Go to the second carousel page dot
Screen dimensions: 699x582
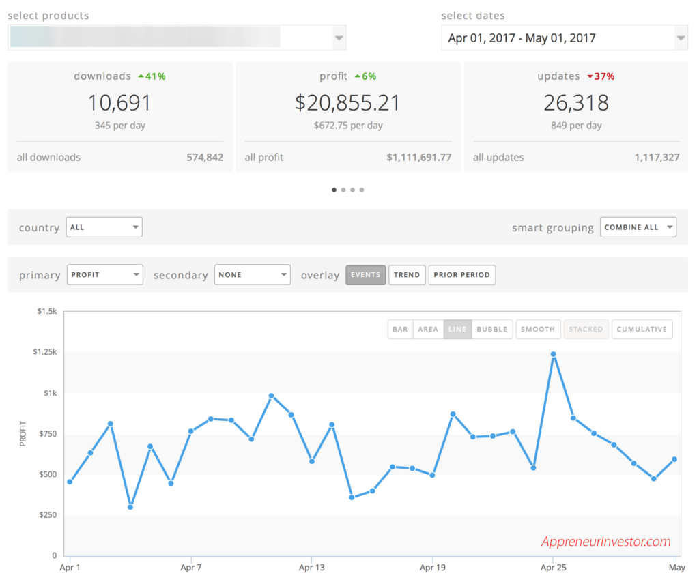tap(343, 190)
